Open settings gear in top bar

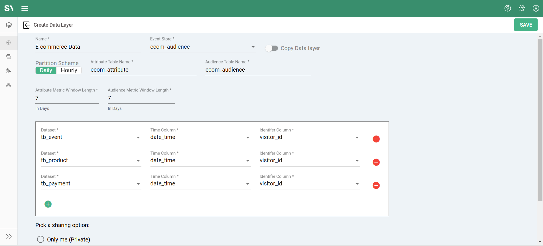click(x=522, y=8)
